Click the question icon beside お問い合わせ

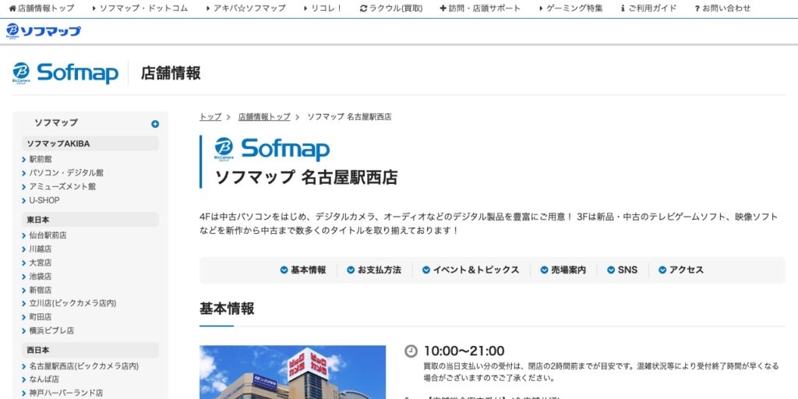[x=697, y=8]
